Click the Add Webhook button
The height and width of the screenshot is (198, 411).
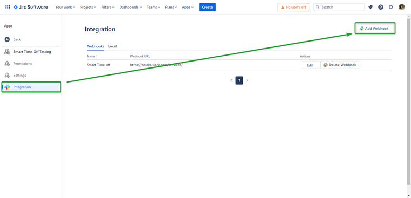(x=375, y=29)
